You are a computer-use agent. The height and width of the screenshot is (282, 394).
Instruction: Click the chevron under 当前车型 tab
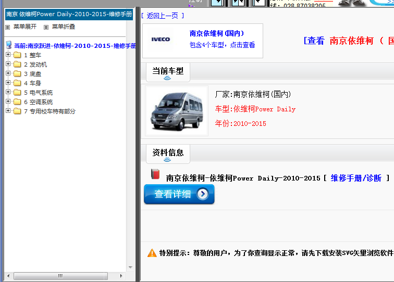(167, 78)
